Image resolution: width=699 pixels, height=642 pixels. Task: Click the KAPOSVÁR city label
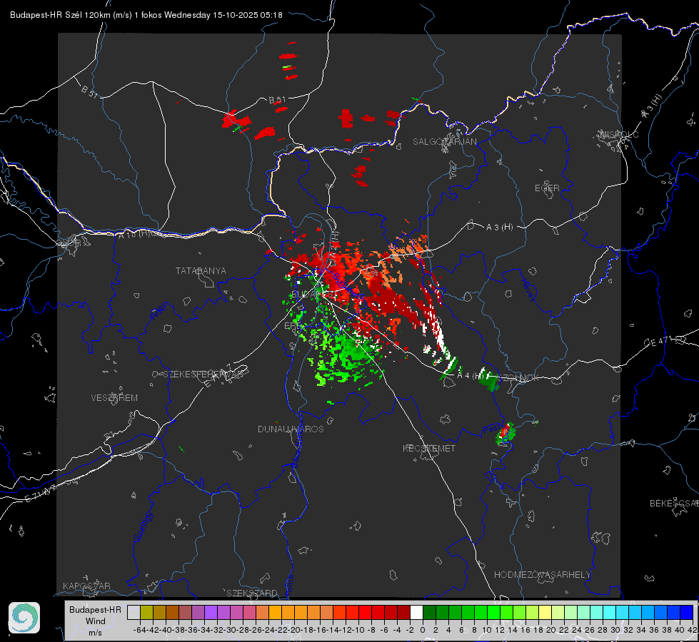pos(86,586)
